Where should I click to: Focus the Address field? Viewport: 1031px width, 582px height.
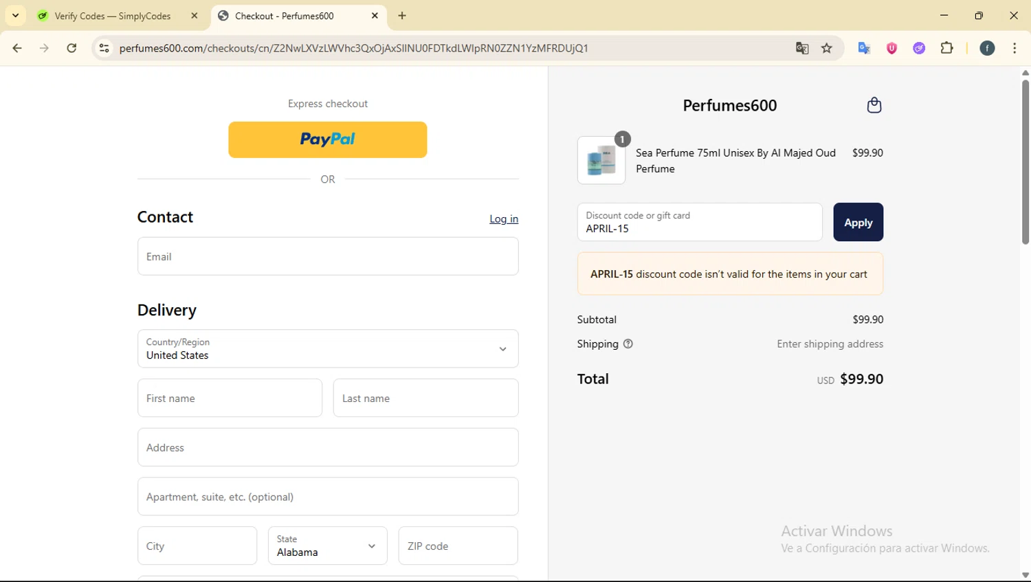(328, 447)
